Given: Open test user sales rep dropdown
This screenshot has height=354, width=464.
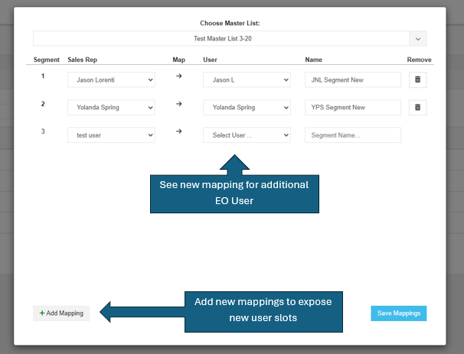Looking at the screenshot, I should point(111,135).
